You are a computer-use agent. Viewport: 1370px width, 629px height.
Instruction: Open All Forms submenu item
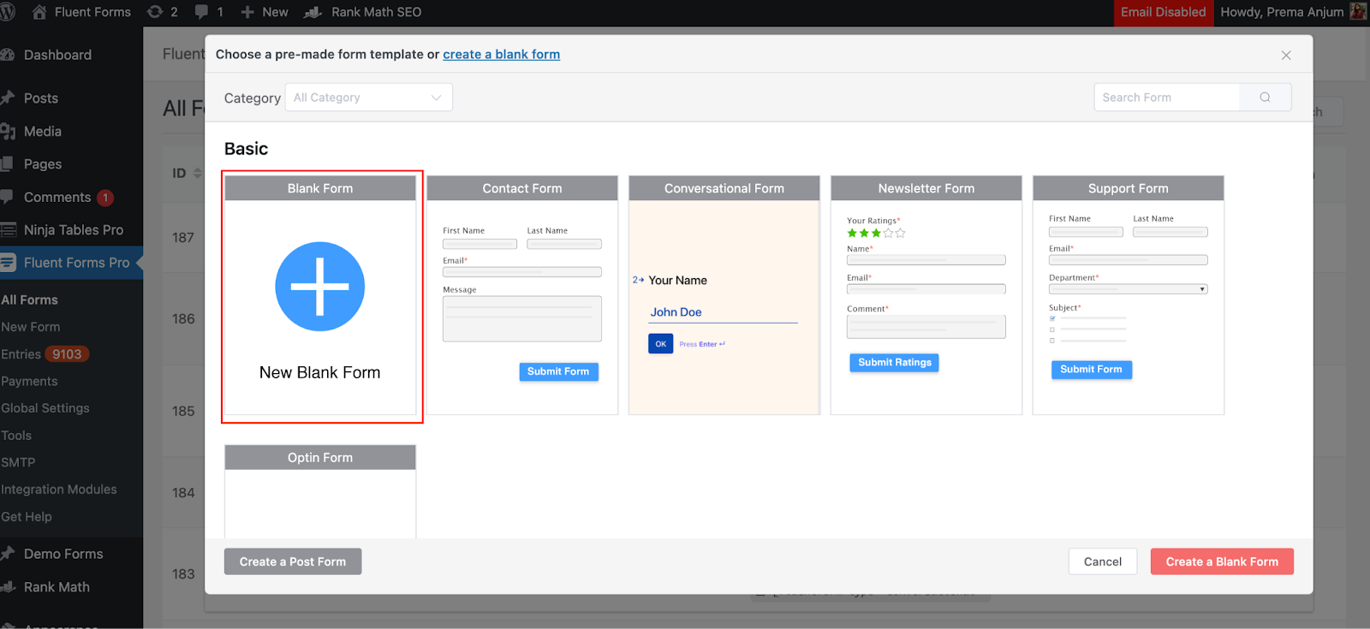coord(30,300)
